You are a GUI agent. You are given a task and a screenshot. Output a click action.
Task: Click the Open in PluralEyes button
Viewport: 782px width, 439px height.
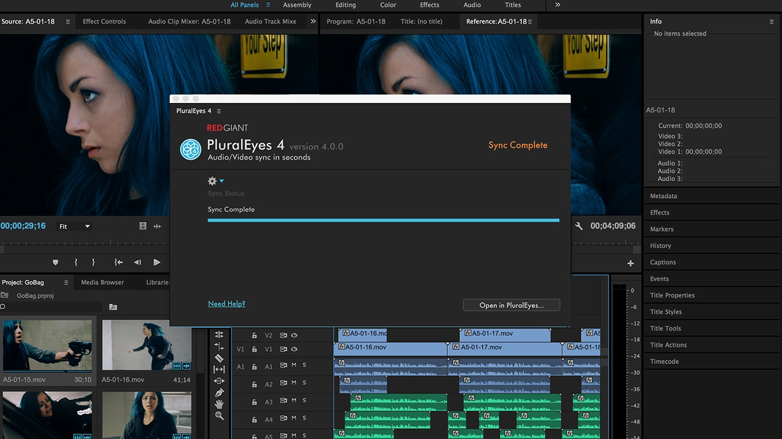(511, 305)
